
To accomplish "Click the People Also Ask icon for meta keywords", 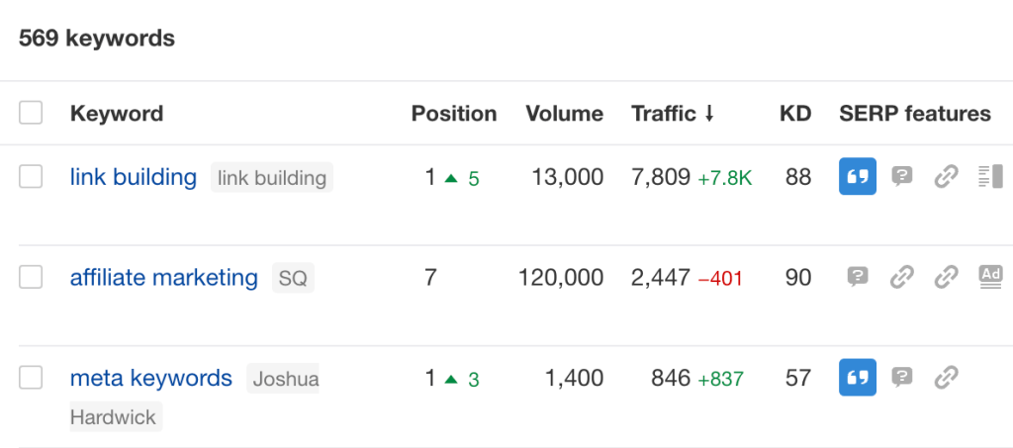I will coord(901,378).
